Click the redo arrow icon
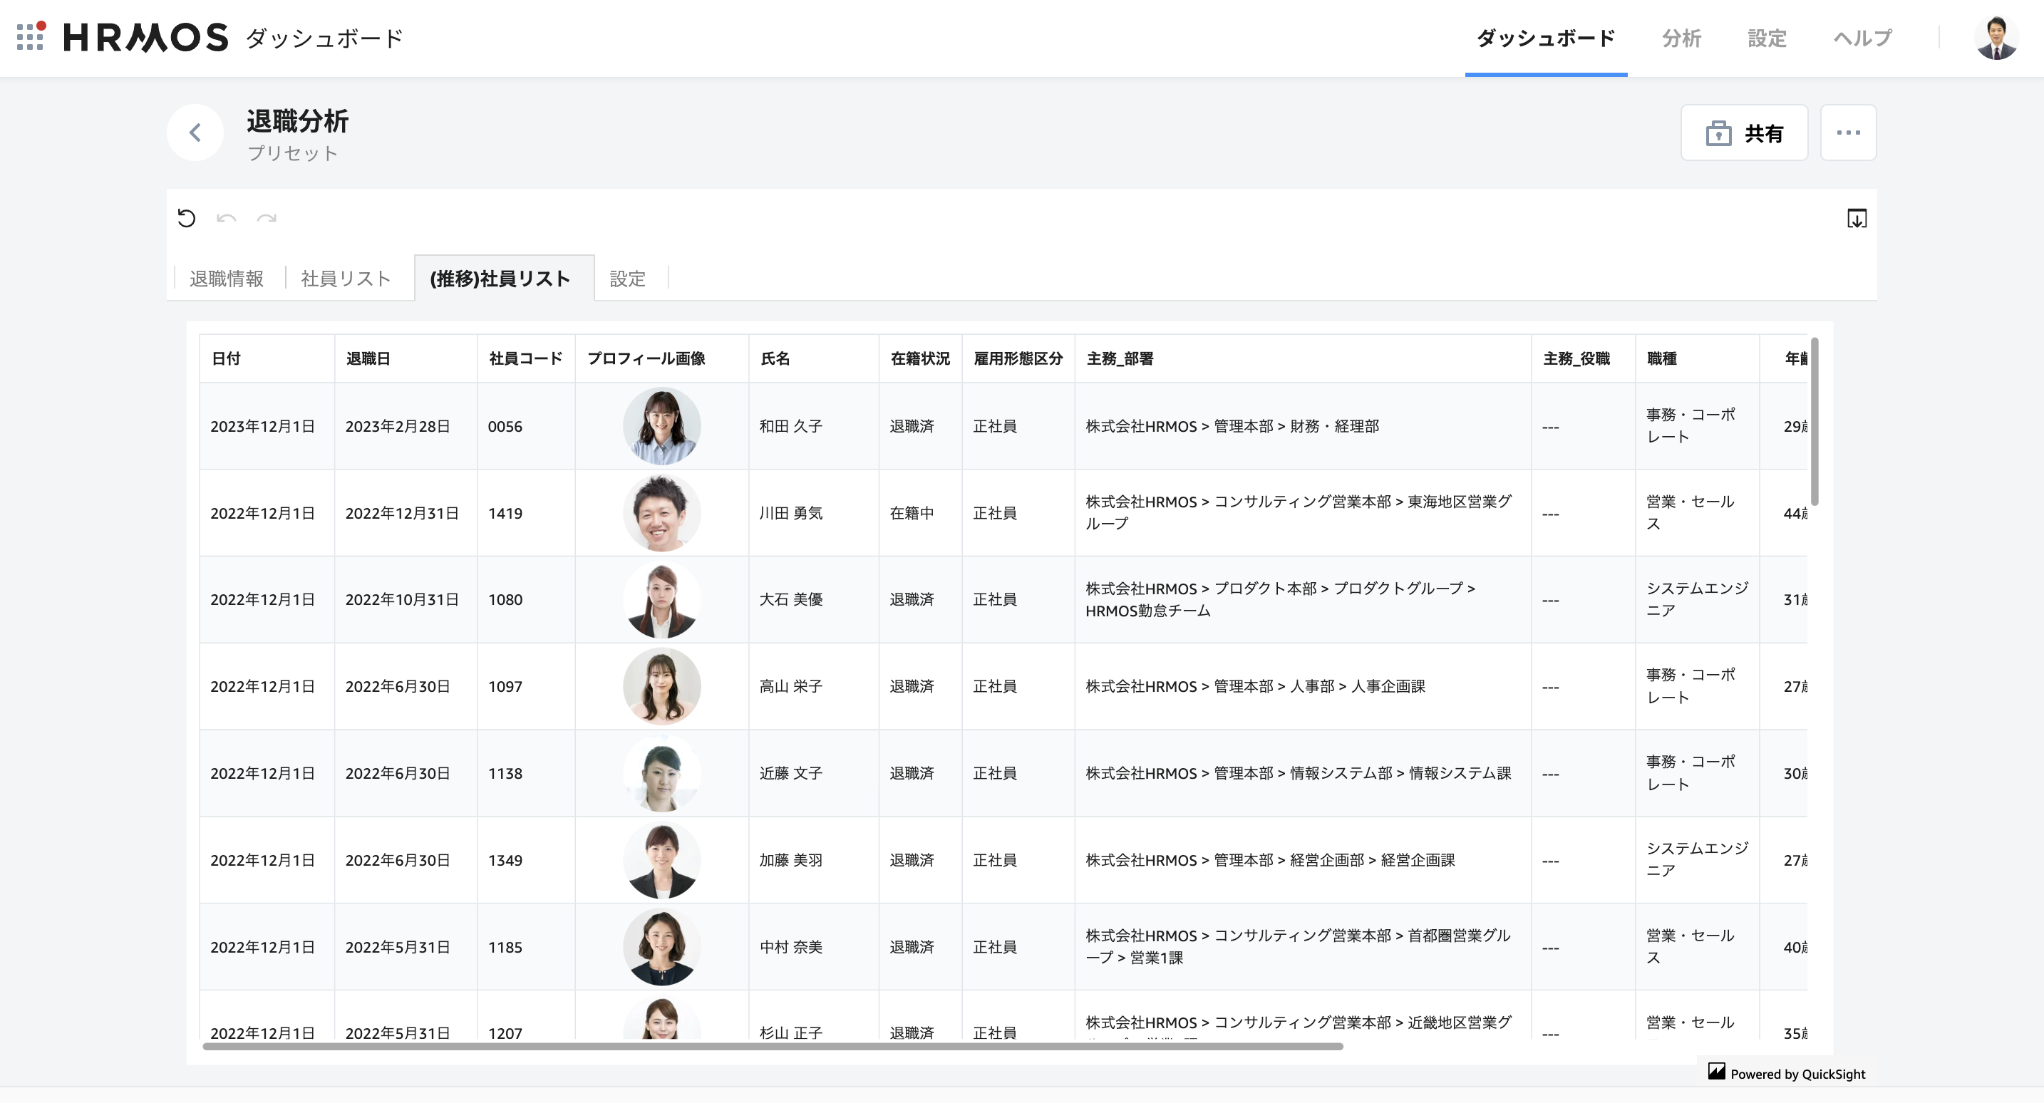Viewport: 2044px width, 1103px height. pyautogui.click(x=267, y=218)
